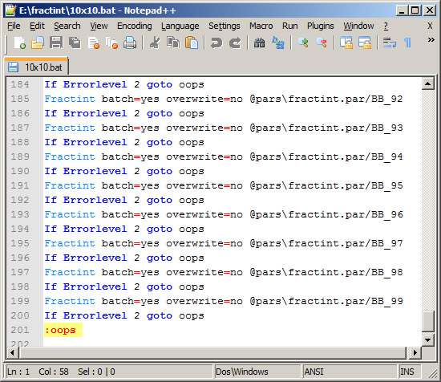Click the horizontal scrollbar right arrow
441x382 pixels.
click(415, 353)
